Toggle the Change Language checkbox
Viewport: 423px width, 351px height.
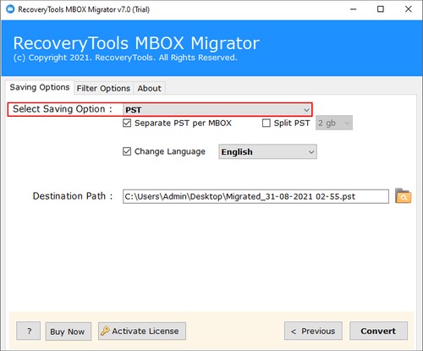[127, 151]
